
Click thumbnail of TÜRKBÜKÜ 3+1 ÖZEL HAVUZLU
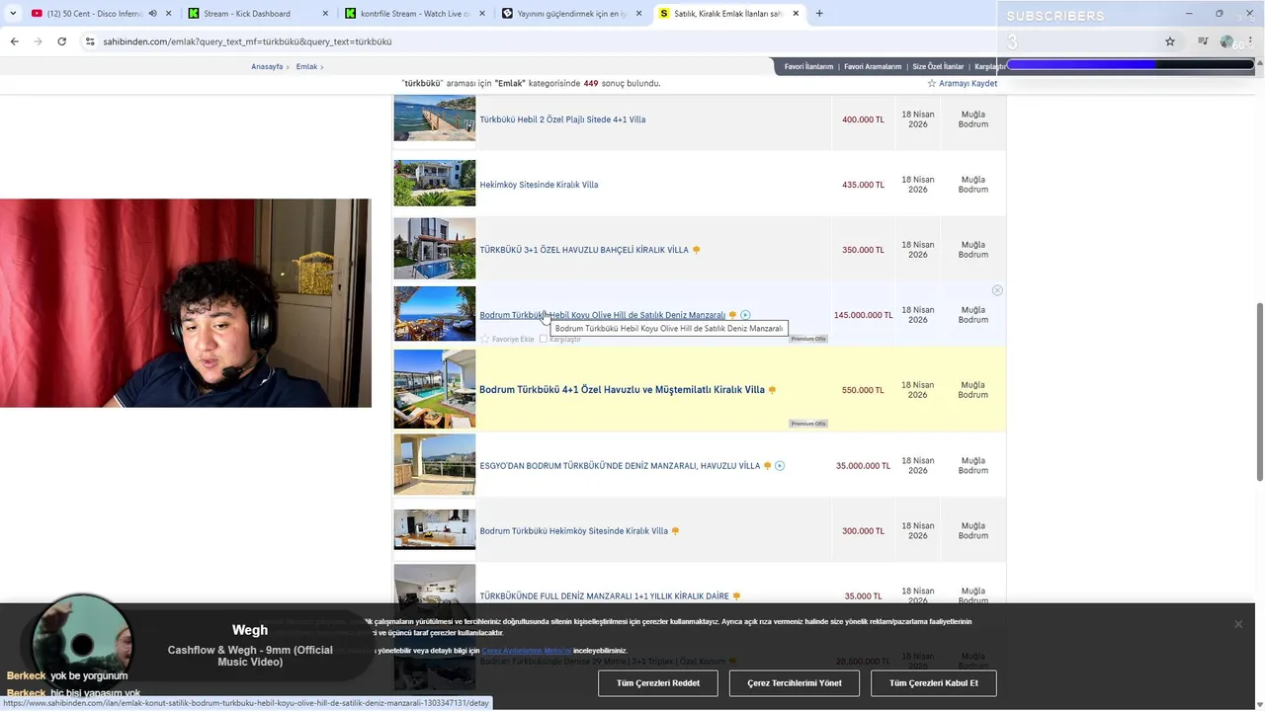(435, 249)
